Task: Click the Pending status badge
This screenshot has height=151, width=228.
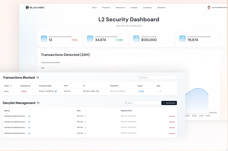Action: 141,91
